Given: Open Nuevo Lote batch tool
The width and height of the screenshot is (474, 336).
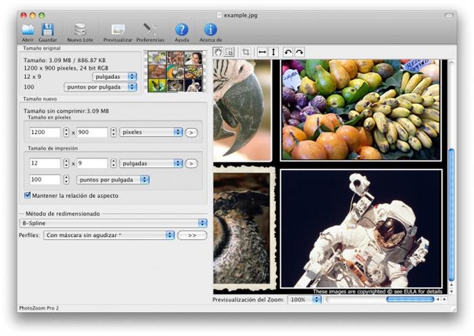Looking at the screenshot, I should tap(80, 30).
